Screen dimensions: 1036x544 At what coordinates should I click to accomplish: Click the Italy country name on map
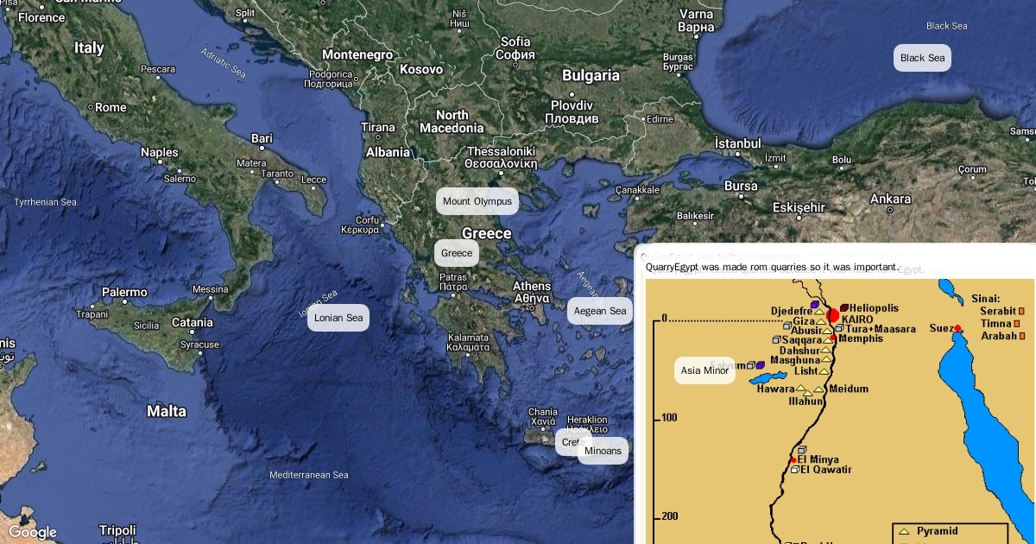pyautogui.click(x=89, y=48)
